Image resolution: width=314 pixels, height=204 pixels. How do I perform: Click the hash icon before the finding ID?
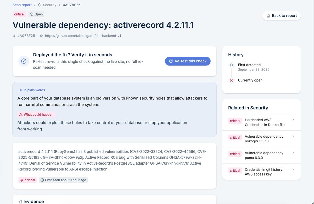pos(14,36)
